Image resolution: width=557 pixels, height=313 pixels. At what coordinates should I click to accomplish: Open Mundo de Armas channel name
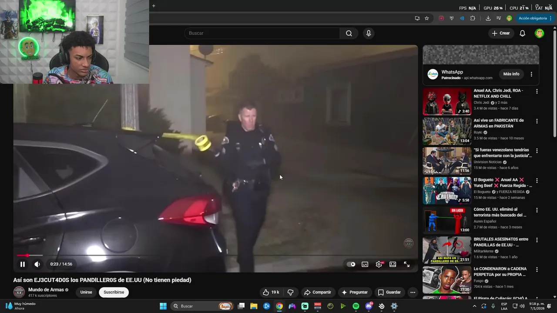pos(46,290)
